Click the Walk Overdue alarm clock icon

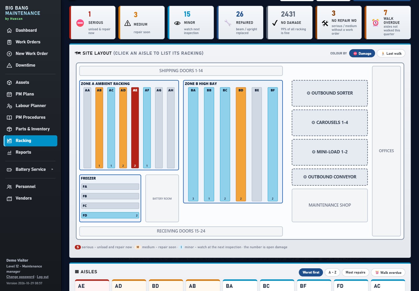point(376,23)
